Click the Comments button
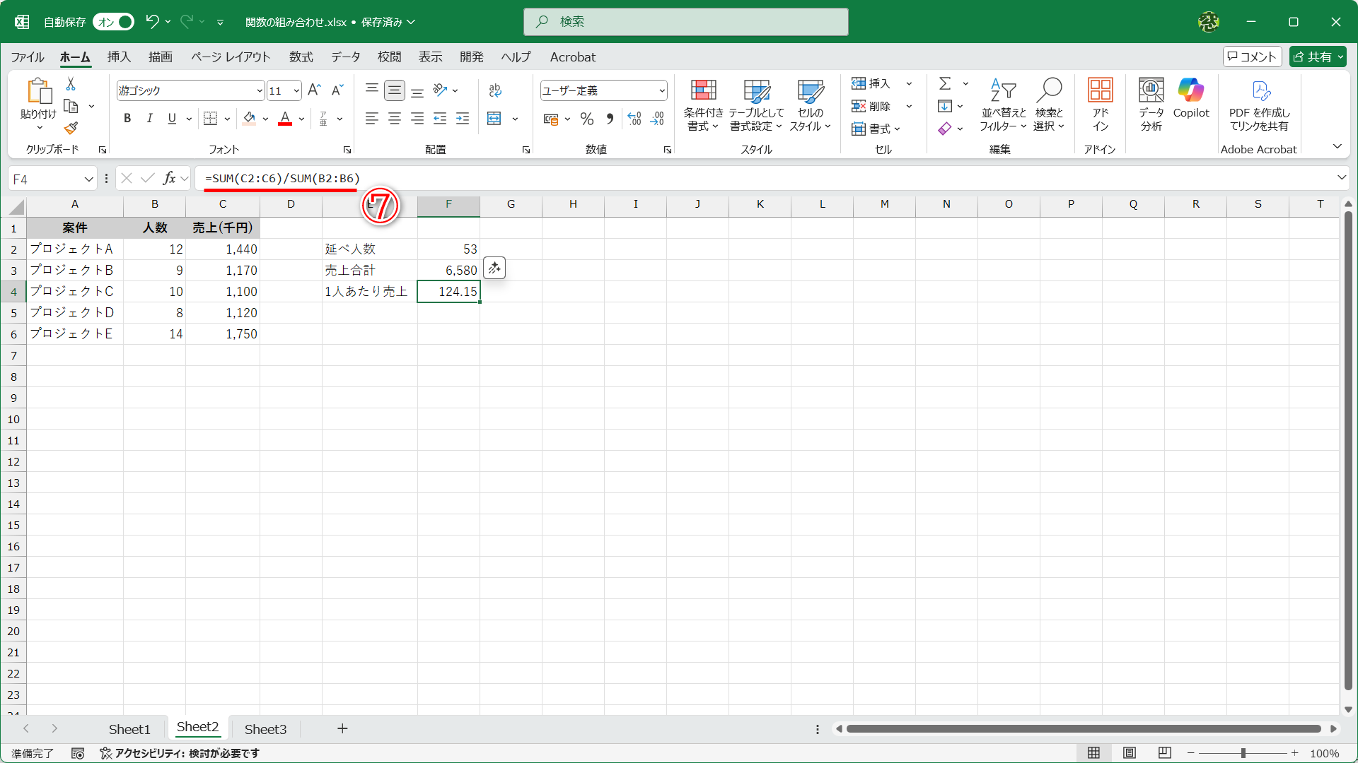 tap(1252, 57)
